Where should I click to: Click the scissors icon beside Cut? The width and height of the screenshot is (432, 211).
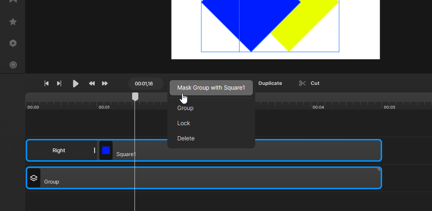click(303, 83)
